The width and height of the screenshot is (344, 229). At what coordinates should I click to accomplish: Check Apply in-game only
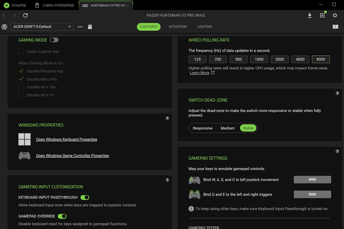pos(21,51)
